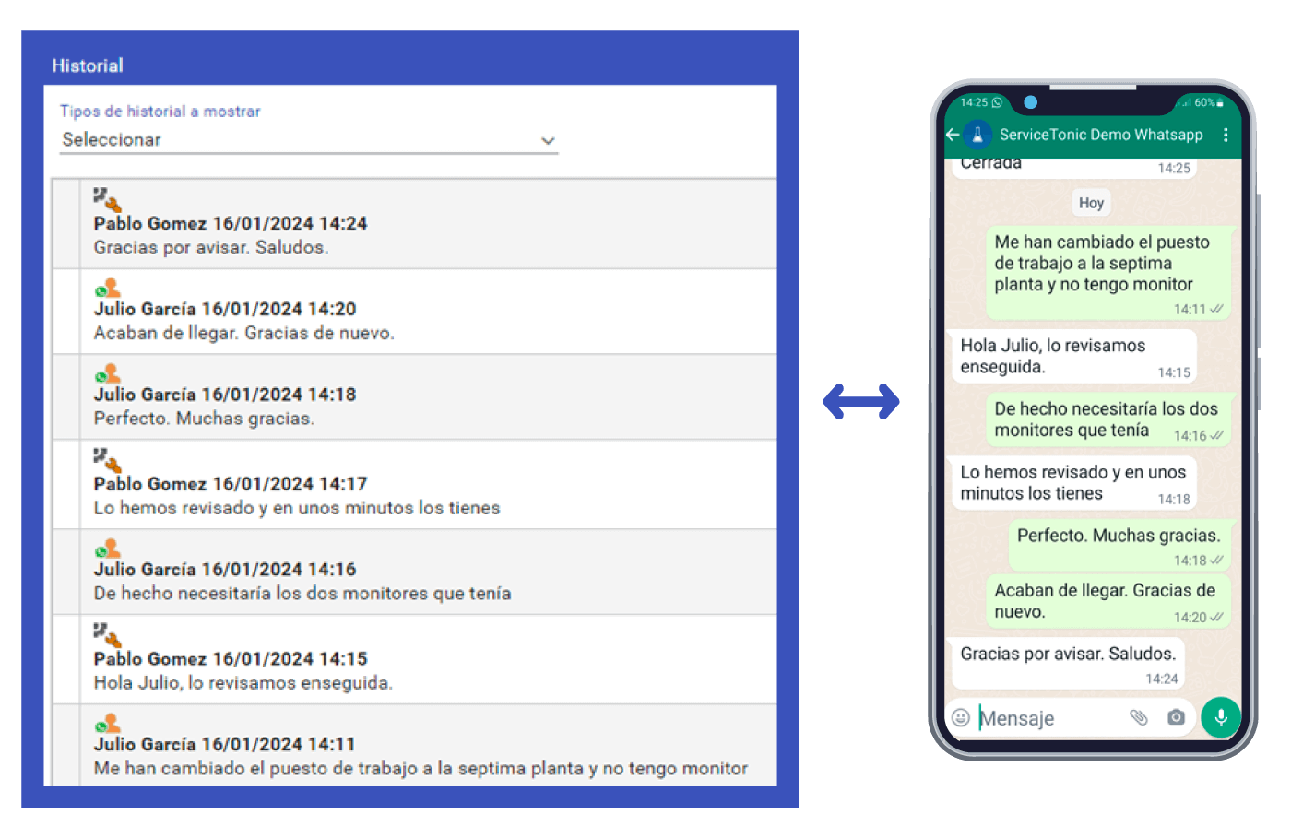Tap the emoji icon in message bar
The width and height of the screenshot is (1291, 838).
click(961, 717)
